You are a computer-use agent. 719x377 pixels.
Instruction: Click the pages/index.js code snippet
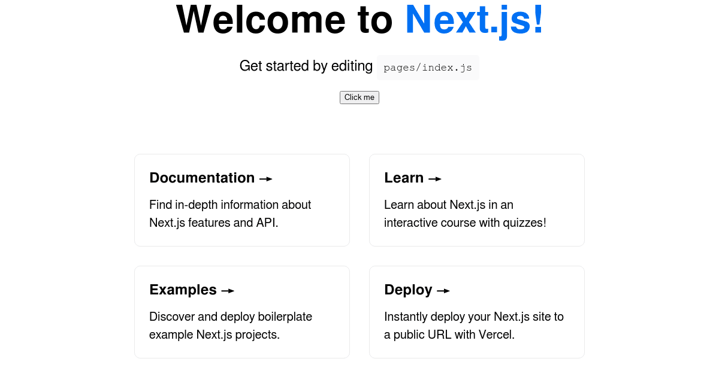click(x=427, y=67)
